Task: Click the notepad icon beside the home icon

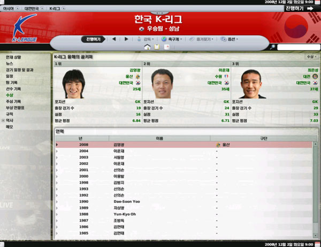Action: tap(157, 47)
